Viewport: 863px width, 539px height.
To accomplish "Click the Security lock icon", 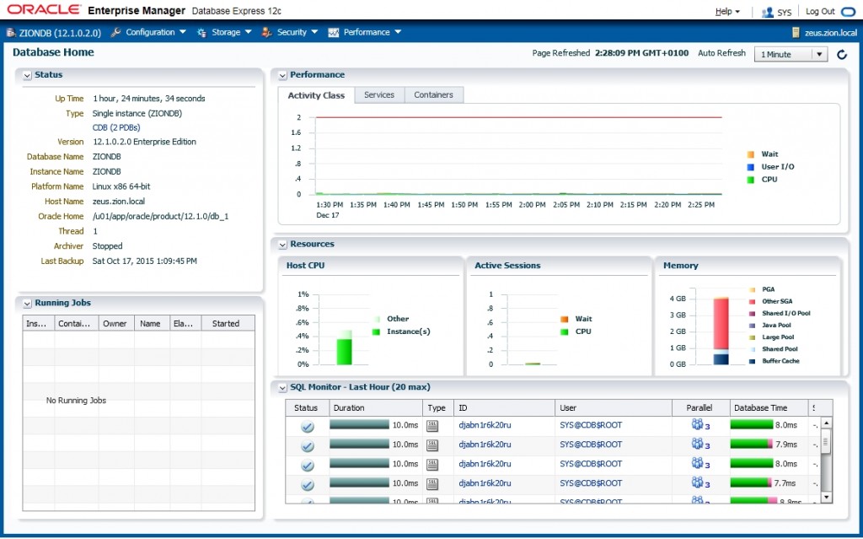I will click(x=266, y=31).
